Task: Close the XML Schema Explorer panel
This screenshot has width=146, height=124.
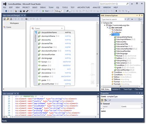Action: pyautogui.click(x=142, y=15)
